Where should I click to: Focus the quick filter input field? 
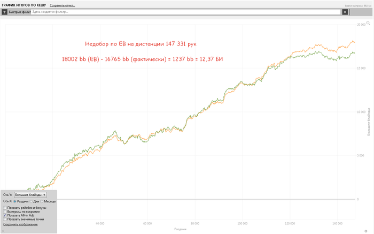click(185, 12)
